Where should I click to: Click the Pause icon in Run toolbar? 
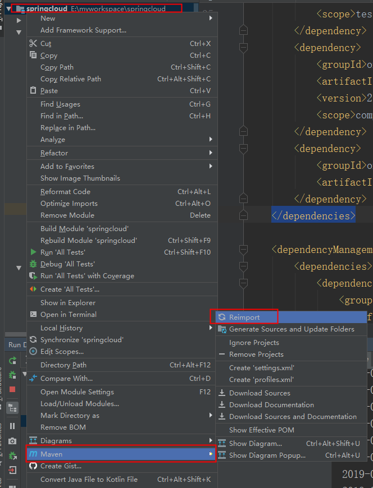[x=12, y=426]
